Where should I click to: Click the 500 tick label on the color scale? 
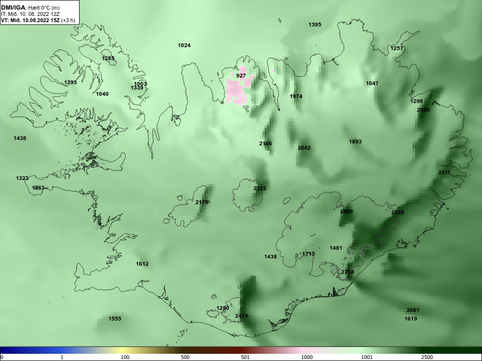pyautogui.click(x=185, y=357)
